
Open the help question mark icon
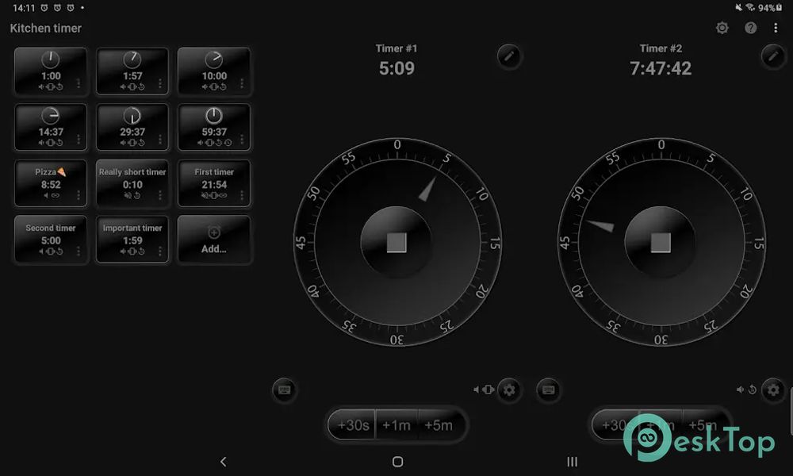pyautogui.click(x=750, y=28)
